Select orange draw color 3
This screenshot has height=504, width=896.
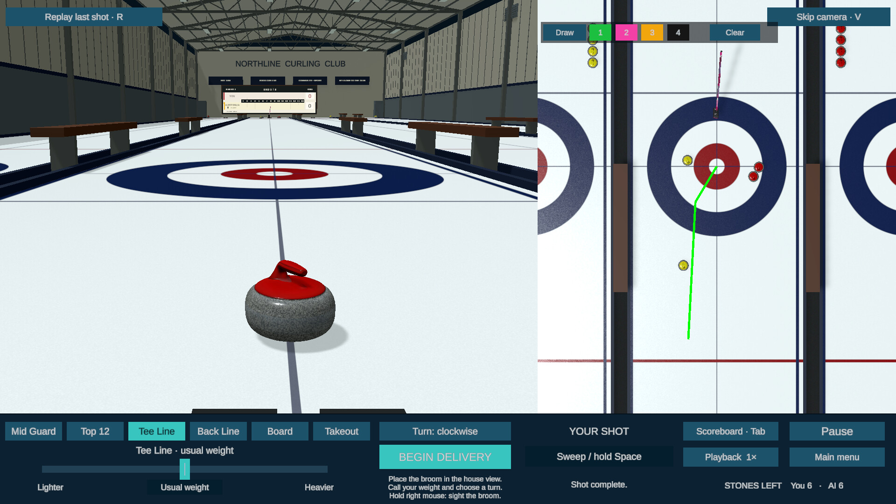point(652,33)
